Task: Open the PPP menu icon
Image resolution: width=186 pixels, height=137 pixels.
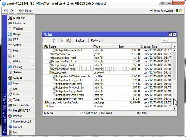Action: tap(10, 39)
